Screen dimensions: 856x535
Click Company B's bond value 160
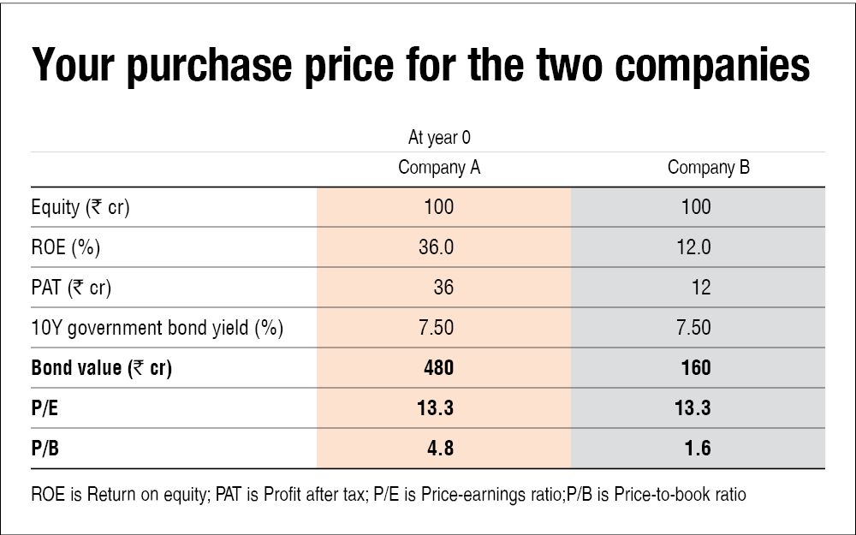(x=696, y=368)
